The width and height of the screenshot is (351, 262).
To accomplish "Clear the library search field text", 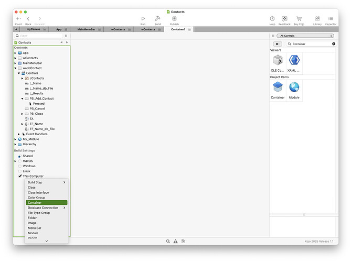I will [334, 44].
